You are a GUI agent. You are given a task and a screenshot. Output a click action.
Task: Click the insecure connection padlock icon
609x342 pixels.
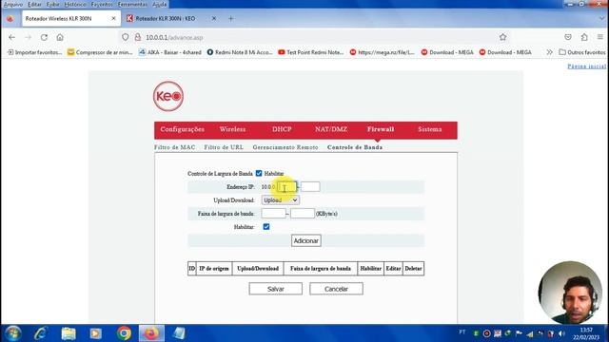[x=137, y=37]
